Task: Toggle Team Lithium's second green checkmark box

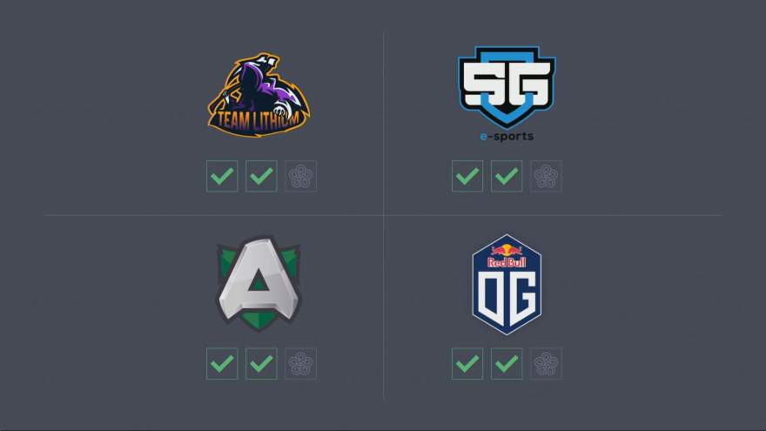Action: click(261, 176)
